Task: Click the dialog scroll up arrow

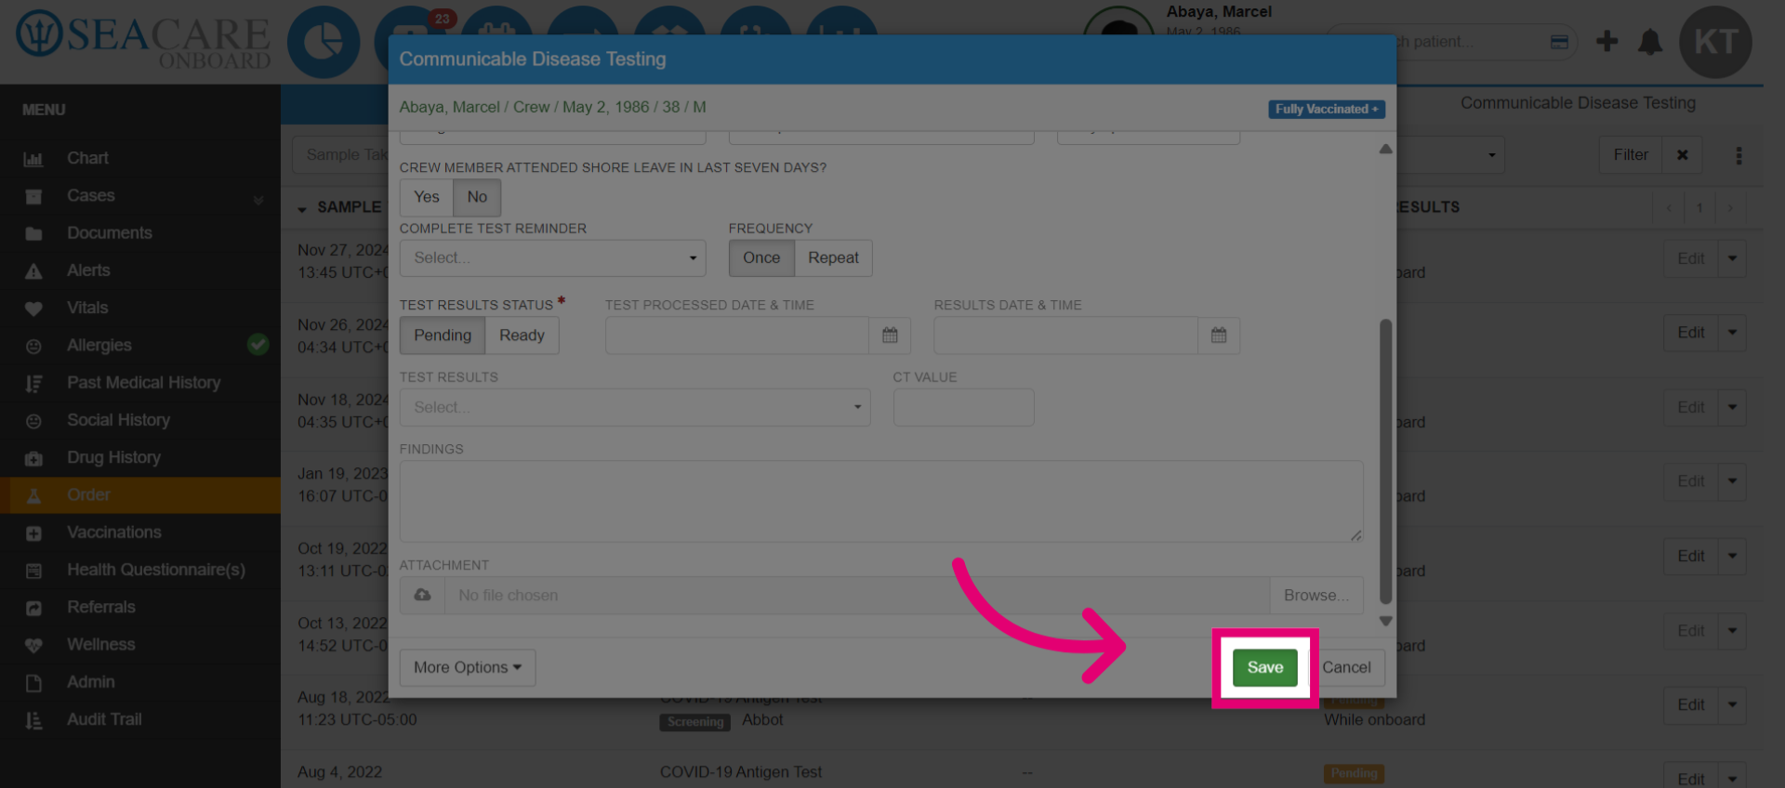Action: (x=1385, y=149)
